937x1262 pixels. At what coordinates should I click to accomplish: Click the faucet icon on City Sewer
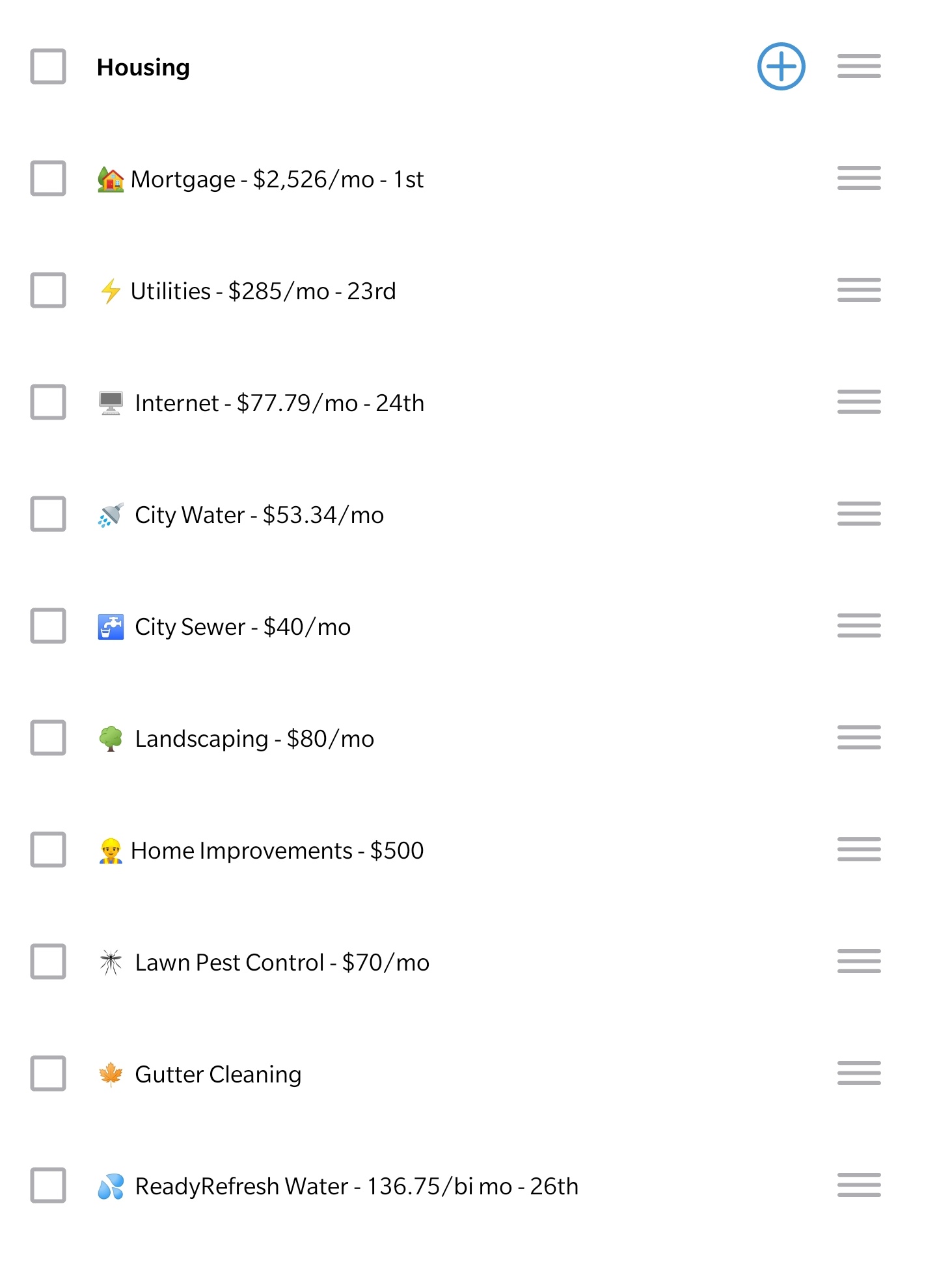pos(111,626)
